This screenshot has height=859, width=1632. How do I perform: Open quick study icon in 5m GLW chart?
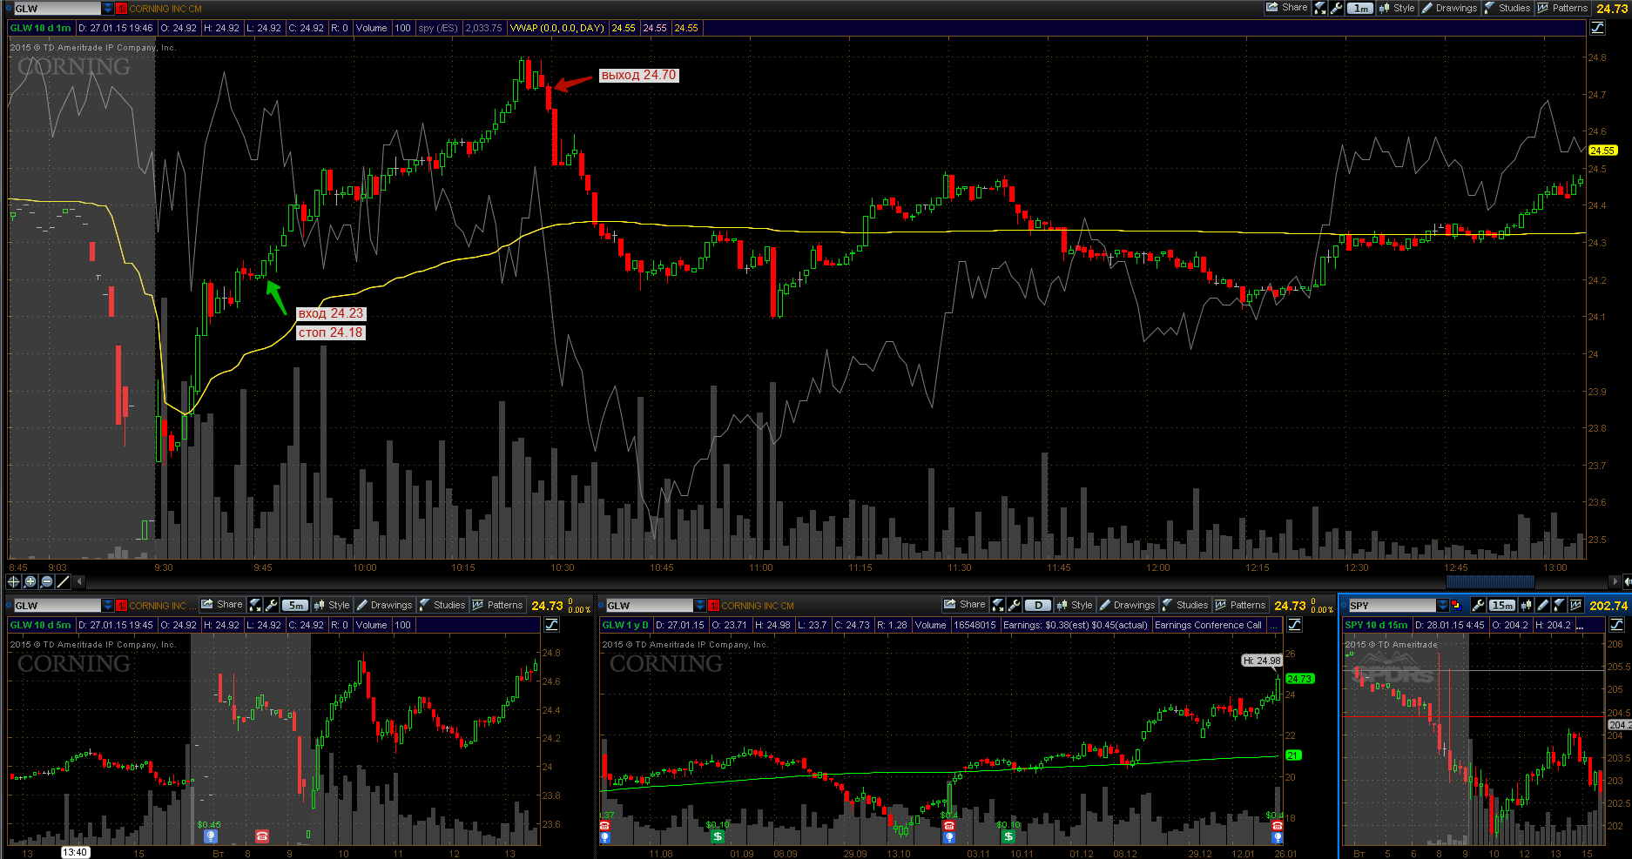pos(255,605)
